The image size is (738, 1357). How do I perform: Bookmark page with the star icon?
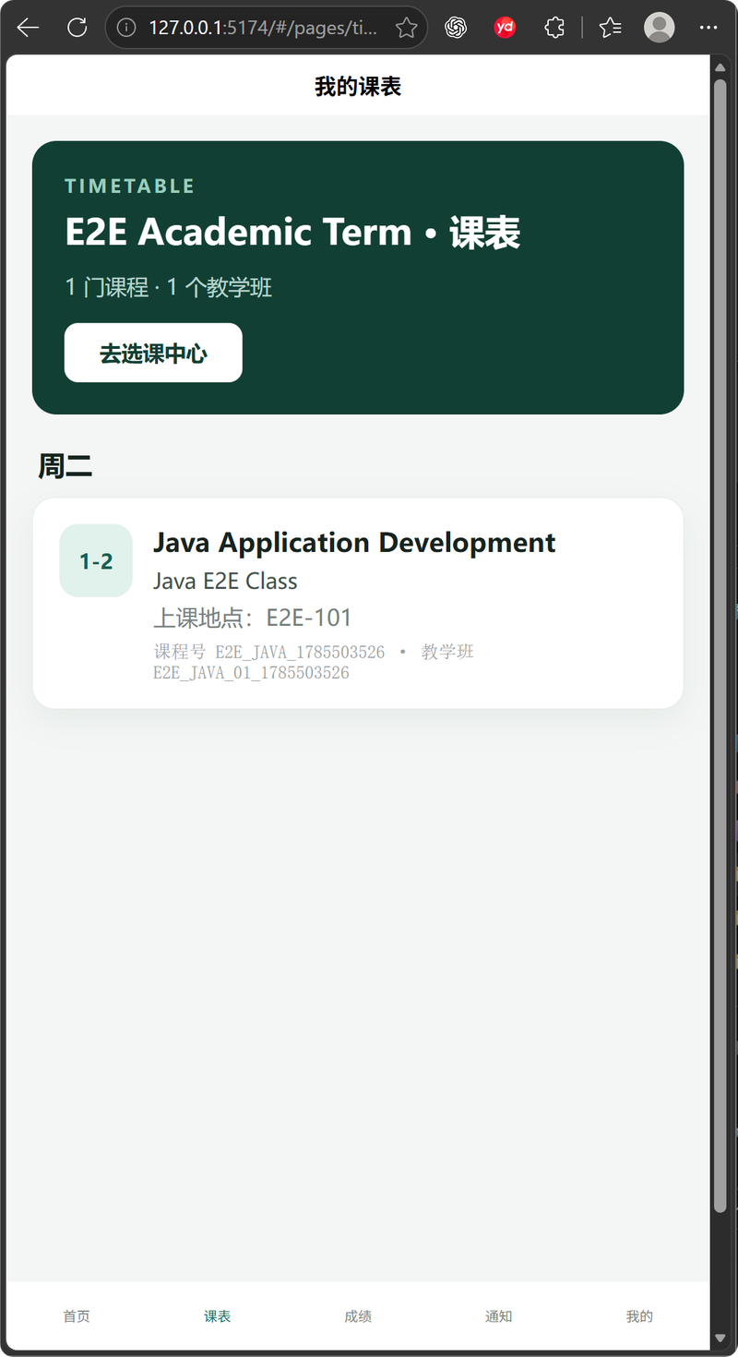point(406,28)
